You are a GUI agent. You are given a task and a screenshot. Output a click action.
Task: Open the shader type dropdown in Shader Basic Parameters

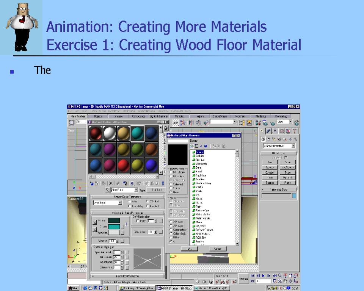[108, 203]
